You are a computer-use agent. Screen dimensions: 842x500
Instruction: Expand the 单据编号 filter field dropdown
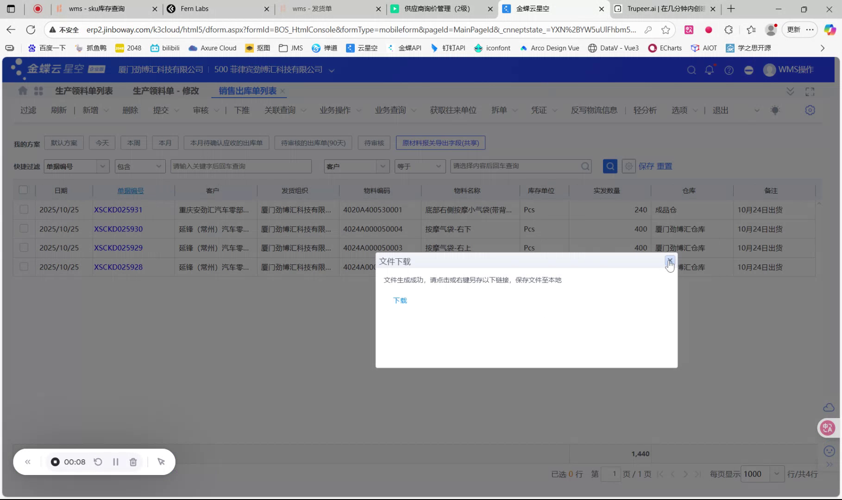tap(102, 166)
